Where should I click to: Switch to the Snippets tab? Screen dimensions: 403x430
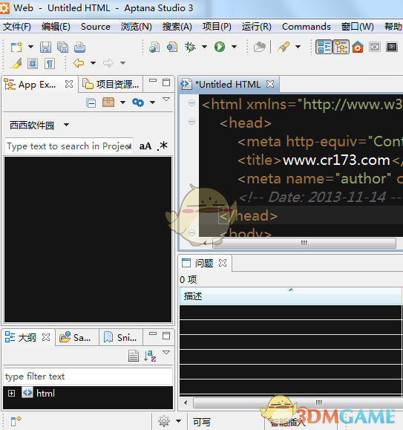click(x=120, y=338)
